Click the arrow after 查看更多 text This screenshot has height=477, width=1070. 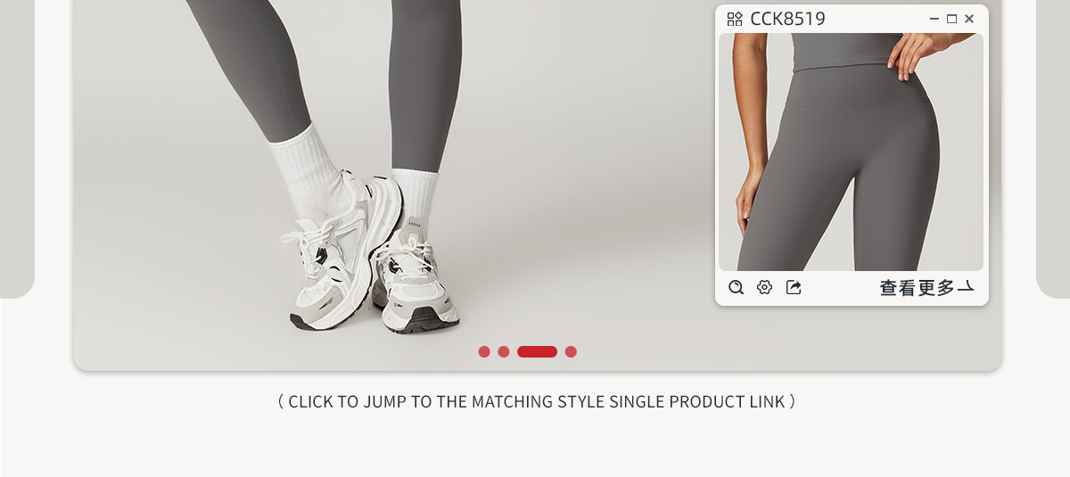(966, 287)
